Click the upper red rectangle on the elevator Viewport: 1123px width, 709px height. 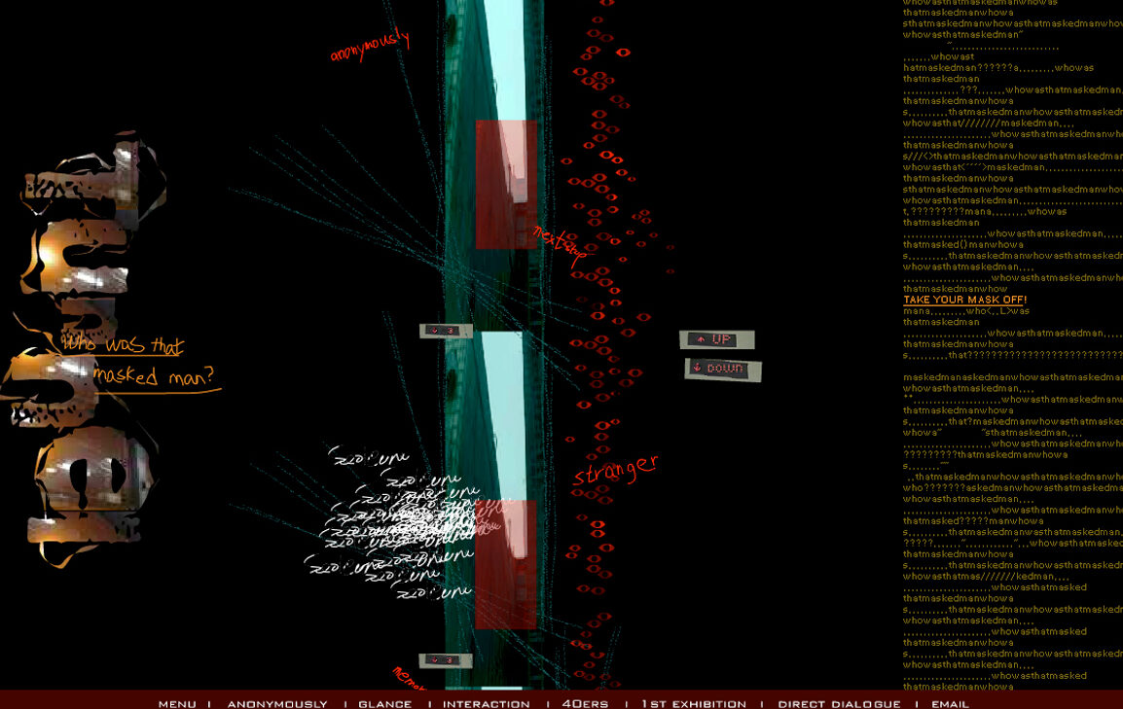click(506, 184)
